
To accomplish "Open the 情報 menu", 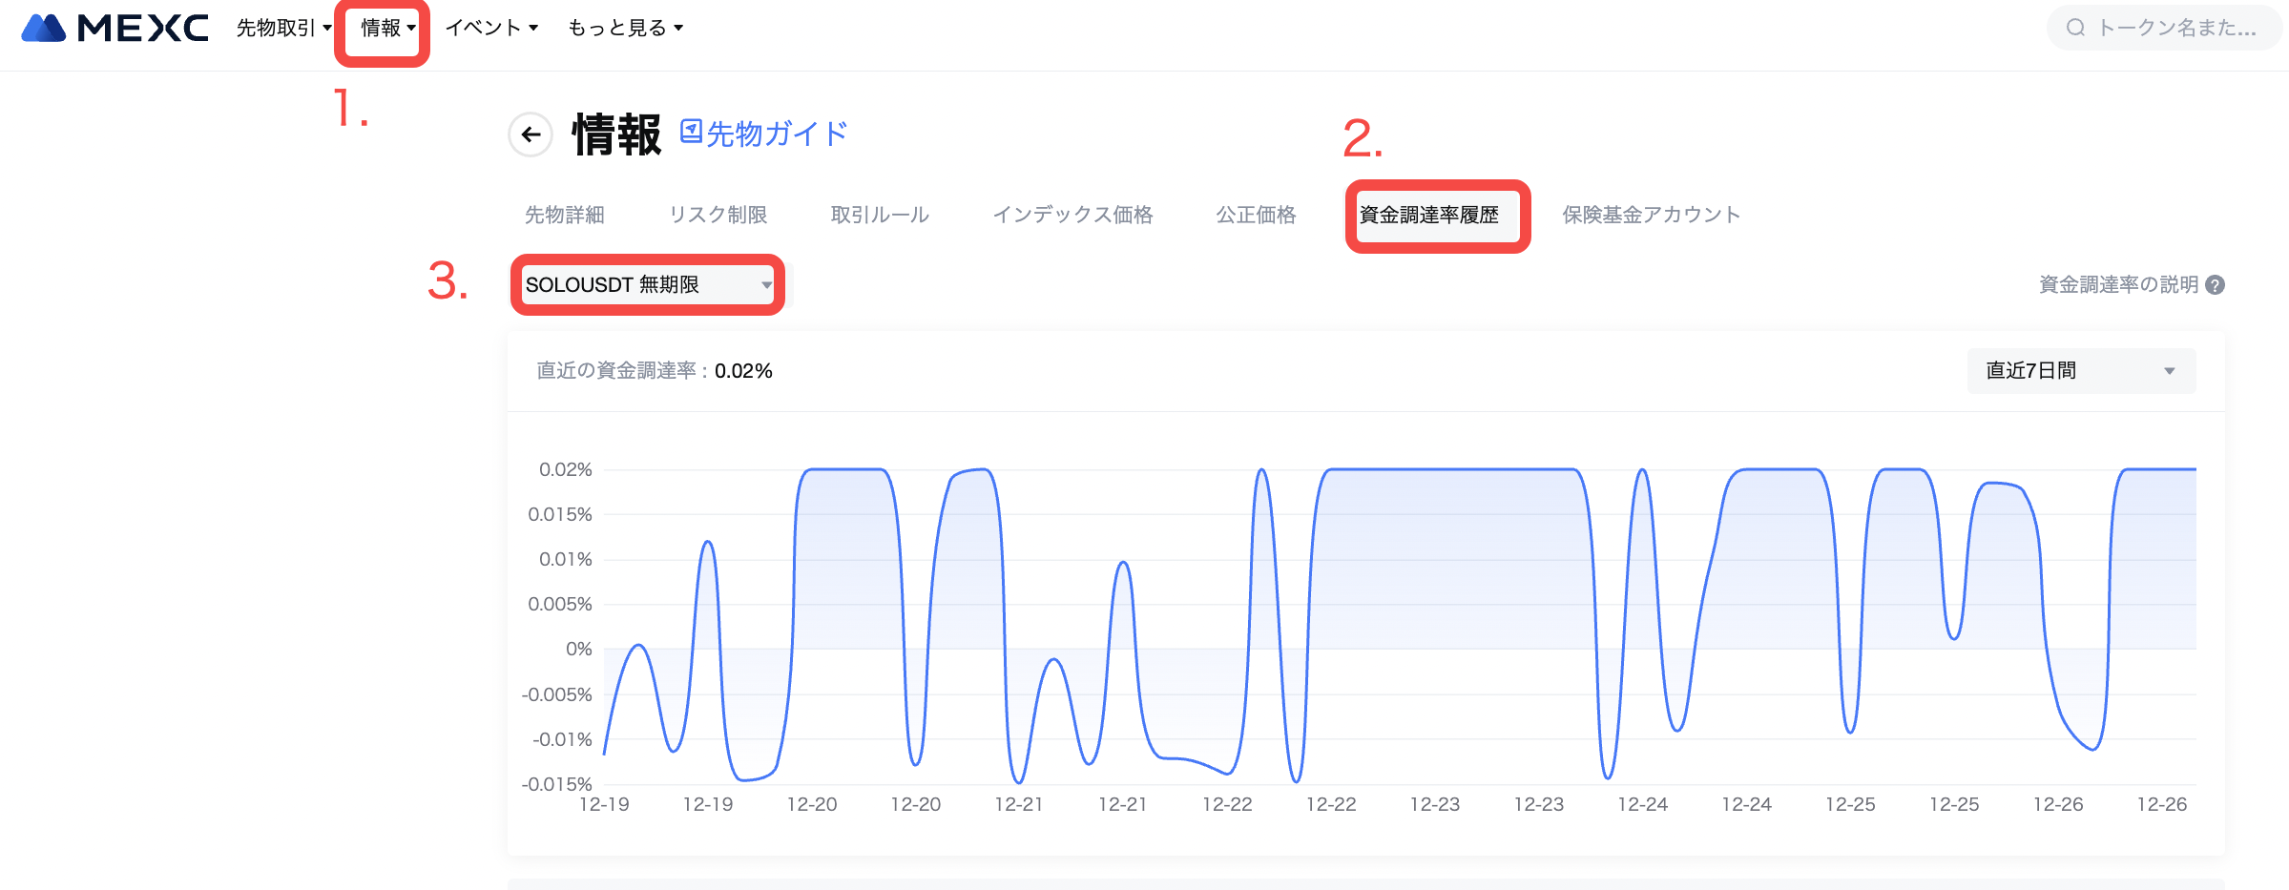I will pos(387,28).
